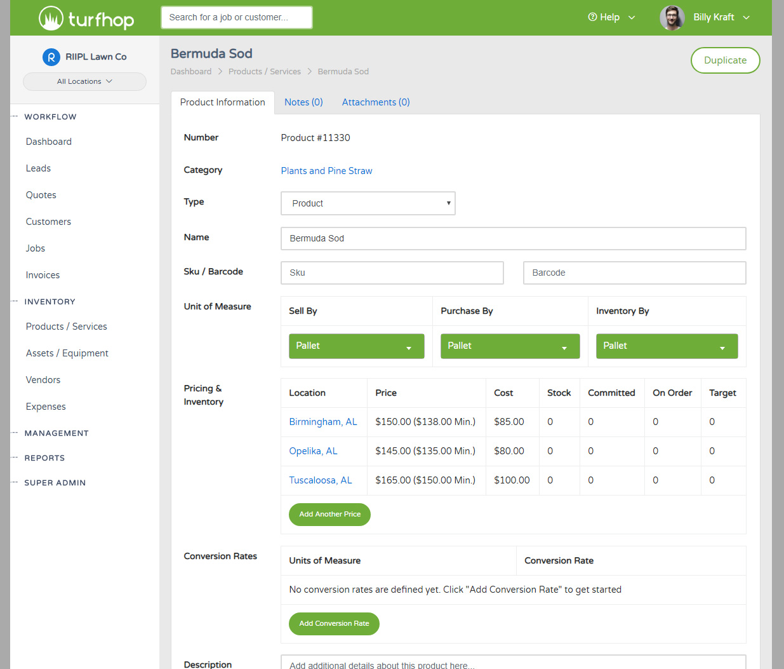784x669 pixels.
Task: Go to Products / Services in sidebar
Action: tap(67, 327)
